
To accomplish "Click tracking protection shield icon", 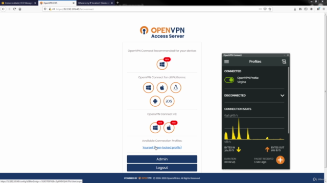I will click(x=45, y=9).
